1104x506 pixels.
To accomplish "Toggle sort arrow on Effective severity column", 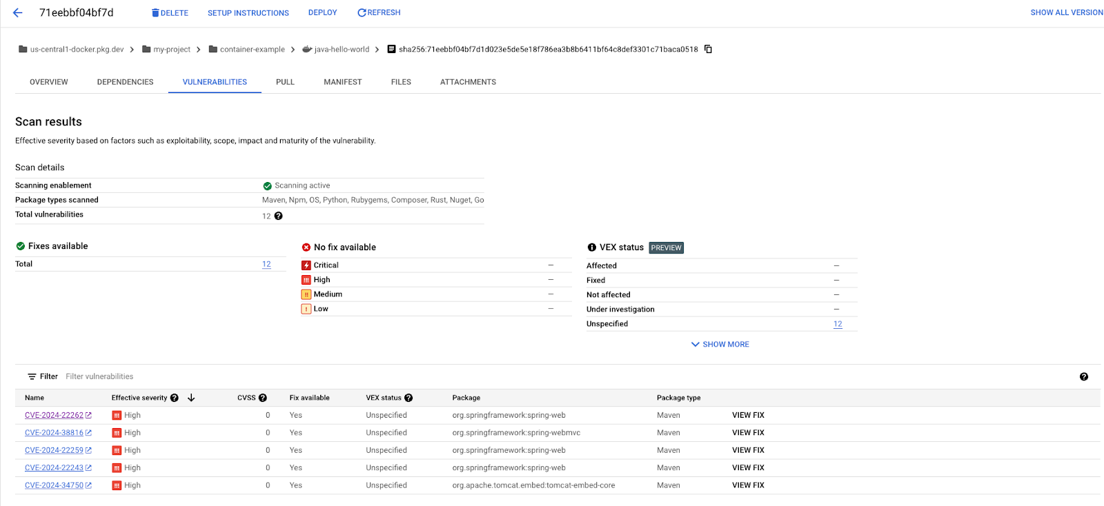I will (191, 398).
